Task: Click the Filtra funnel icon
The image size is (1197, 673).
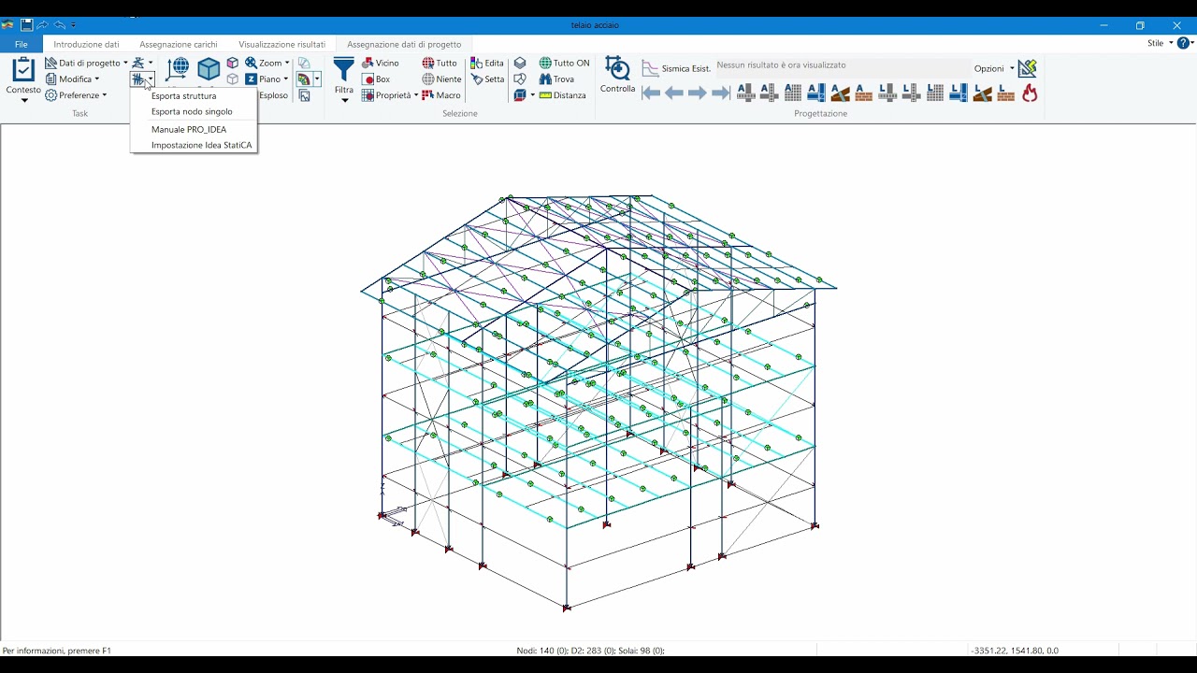Action: pyautogui.click(x=344, y=69)
